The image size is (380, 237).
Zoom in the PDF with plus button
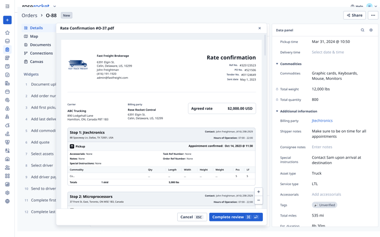click(258, 192)
